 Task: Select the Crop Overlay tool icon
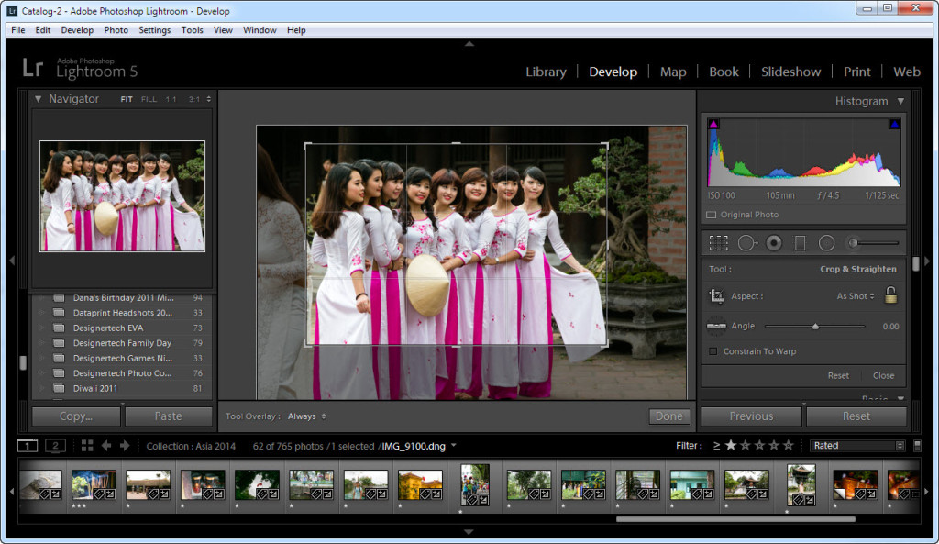[x=719, y=243]
